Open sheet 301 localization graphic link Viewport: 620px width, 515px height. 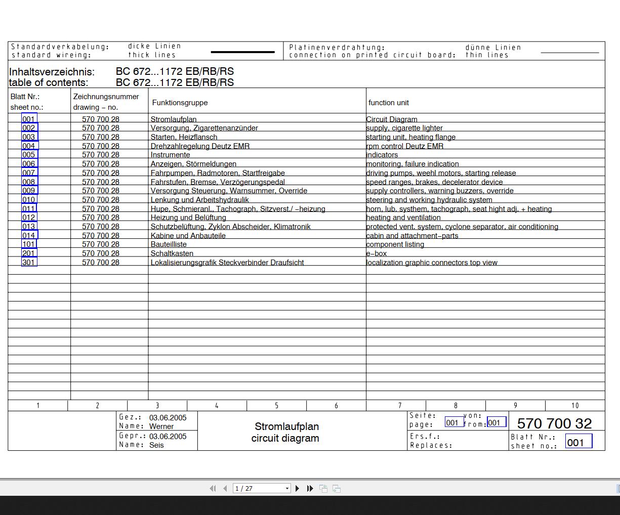coord(29,263)
